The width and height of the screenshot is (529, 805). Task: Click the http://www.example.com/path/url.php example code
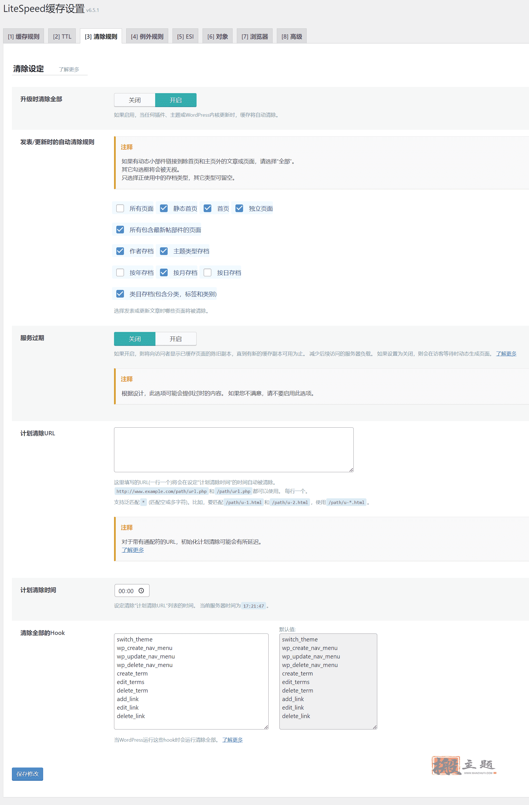tap(161, 492)
